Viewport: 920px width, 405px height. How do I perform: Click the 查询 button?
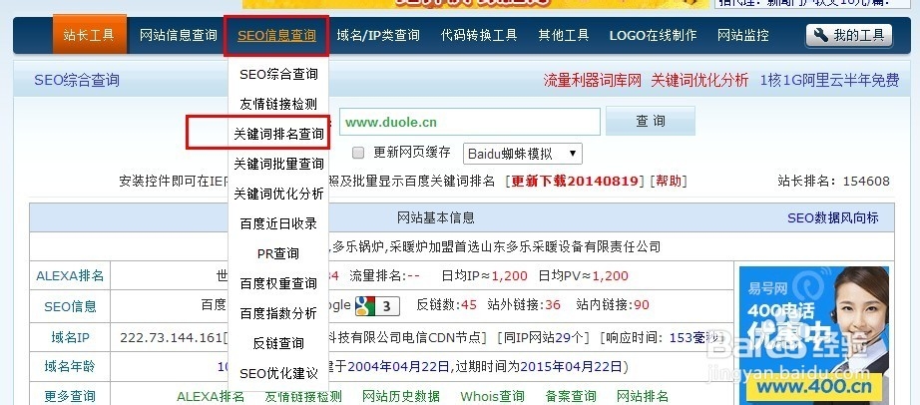click(x=651, y=121)
